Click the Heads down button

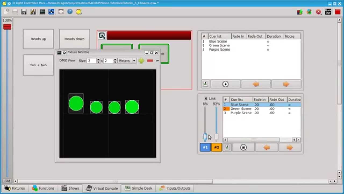pyautogui.click(x=74, y=39)
